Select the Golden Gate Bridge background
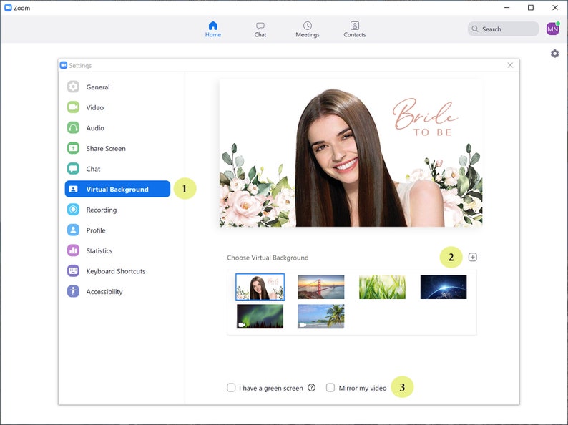568x425 pixels. coord(321,287)
